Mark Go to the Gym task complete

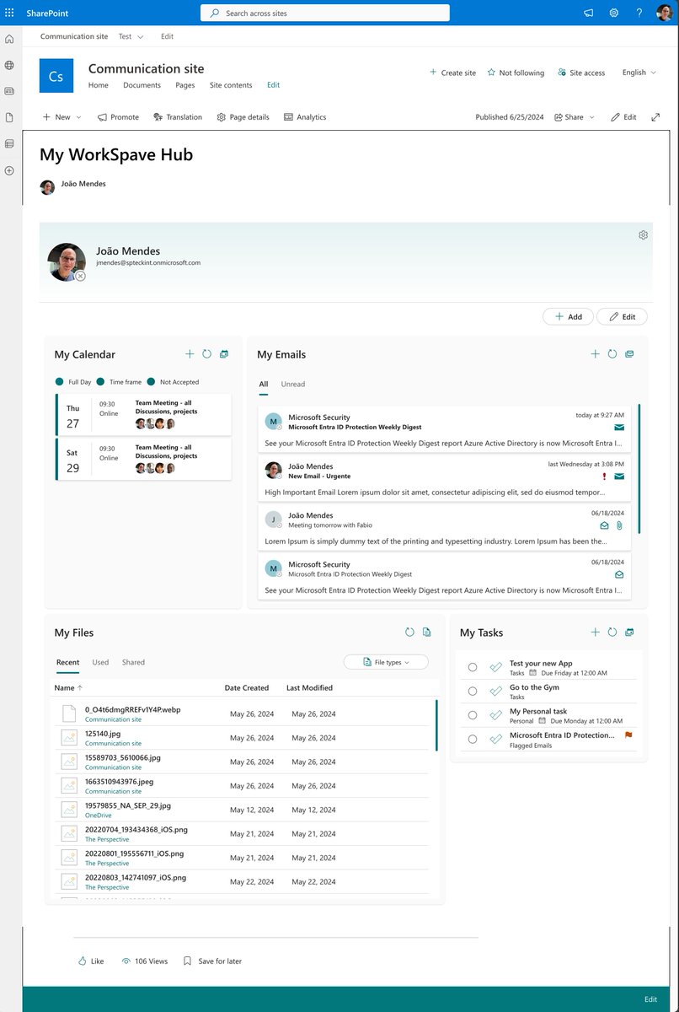473,692
